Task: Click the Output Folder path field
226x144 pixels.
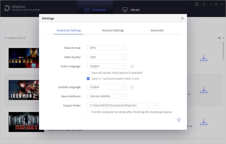Action: pos(118,105)
